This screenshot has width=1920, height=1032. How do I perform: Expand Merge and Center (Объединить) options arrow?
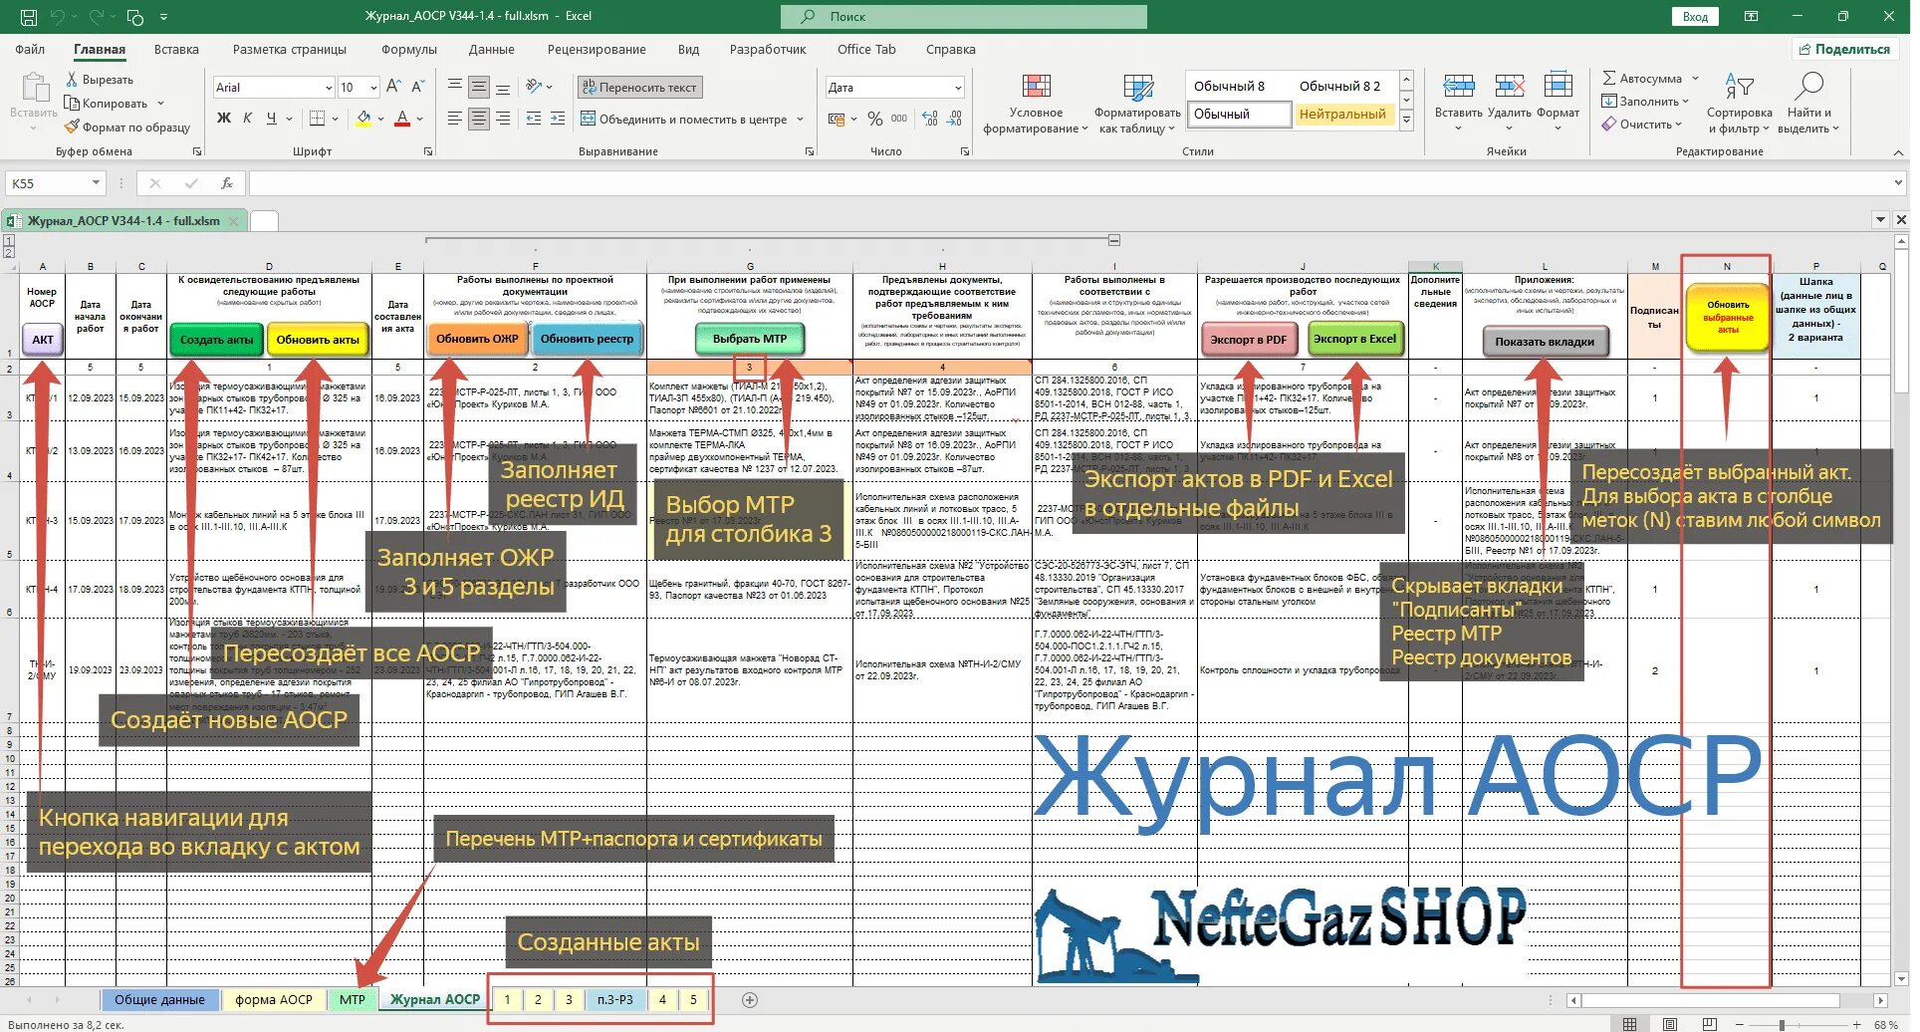pyautogui.click(x=800, y=120)
